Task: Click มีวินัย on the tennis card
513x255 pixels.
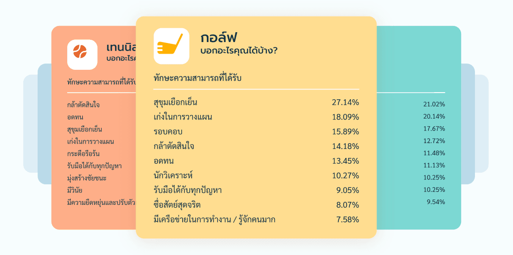Action: [74, 190]
